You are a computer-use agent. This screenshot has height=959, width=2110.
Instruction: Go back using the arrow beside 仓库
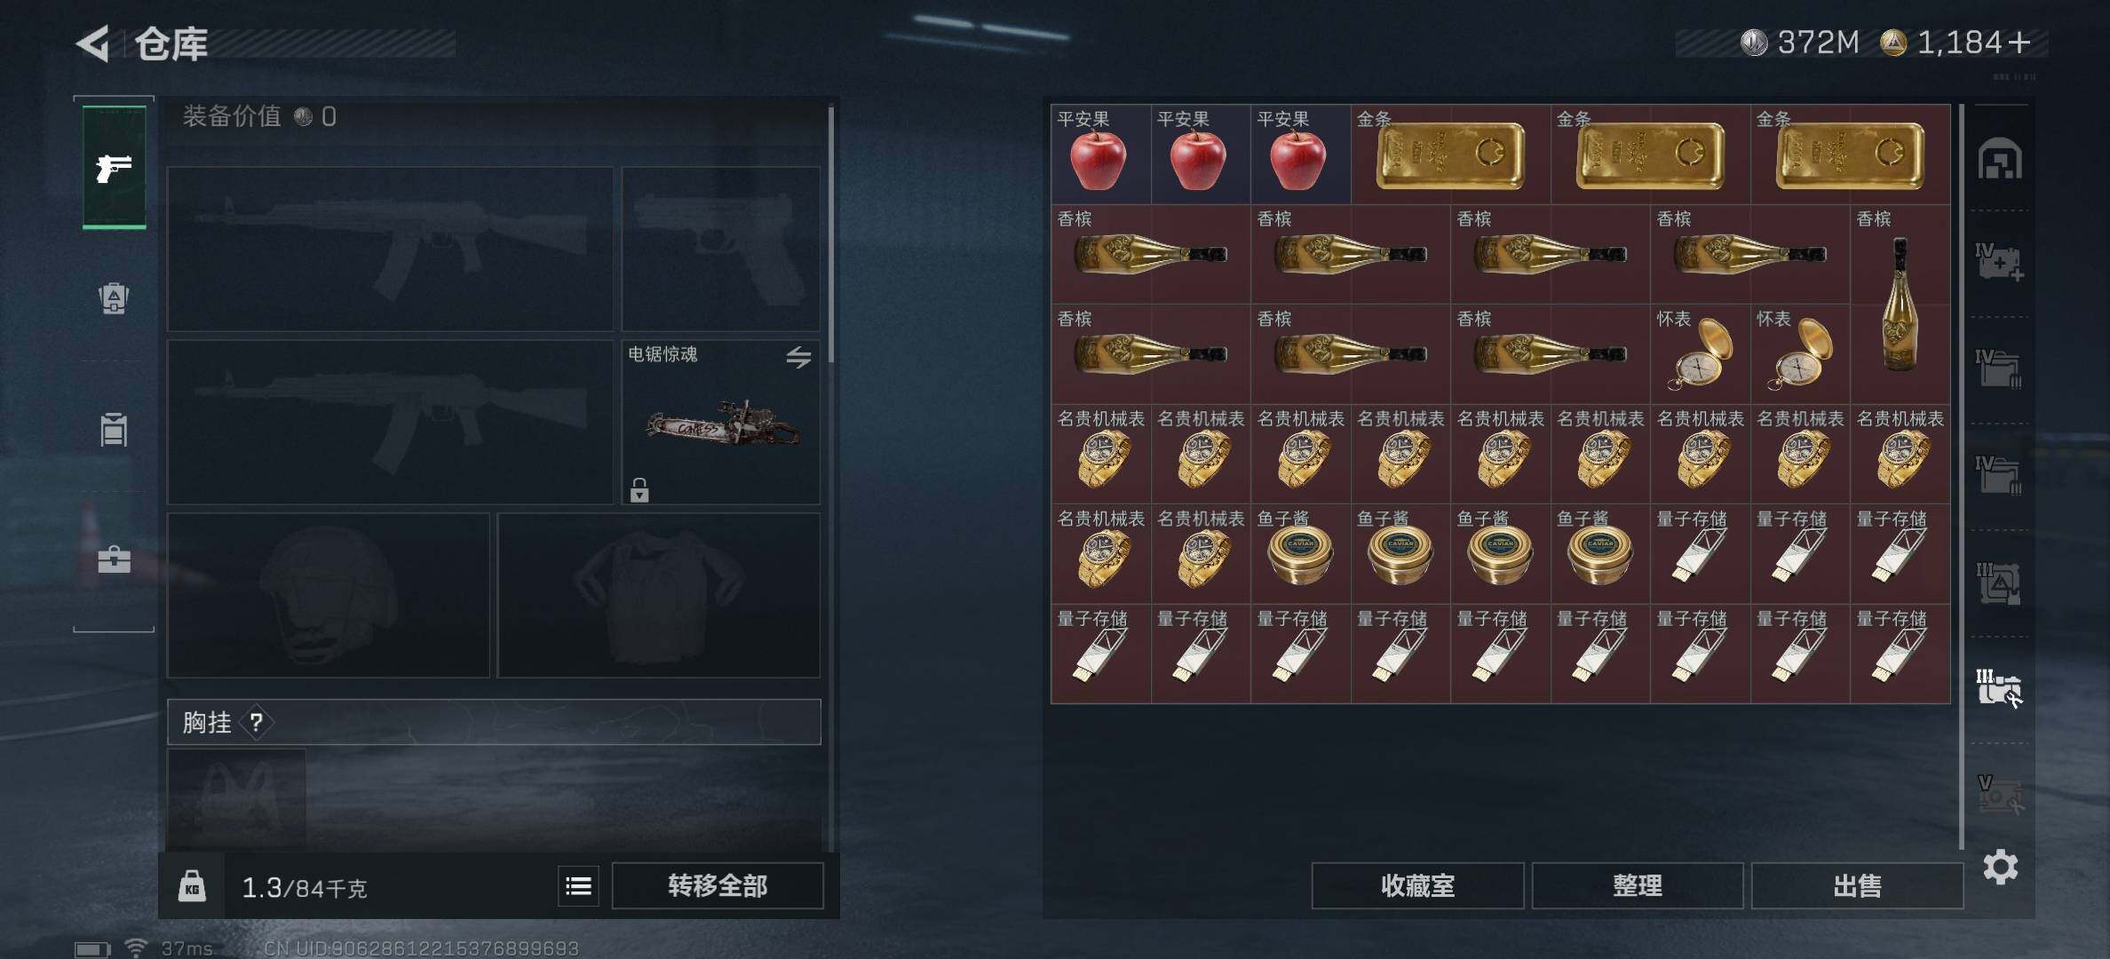pyautogui.click(x=92, y=43)
